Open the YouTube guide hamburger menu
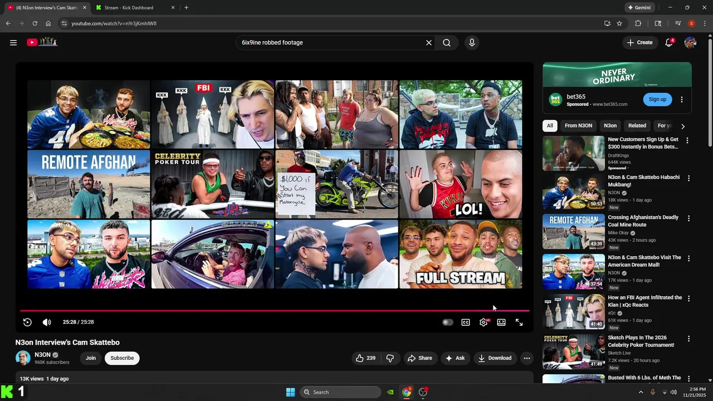This screenshot has height=401, width=713. click(x=13, y=42)
